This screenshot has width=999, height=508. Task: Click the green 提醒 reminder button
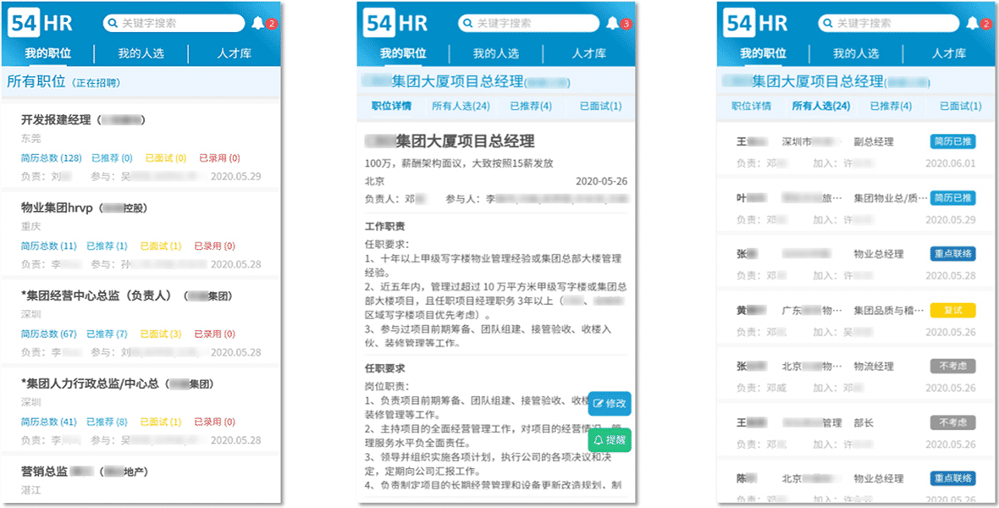pyautogui.click(x=609, y=439)
